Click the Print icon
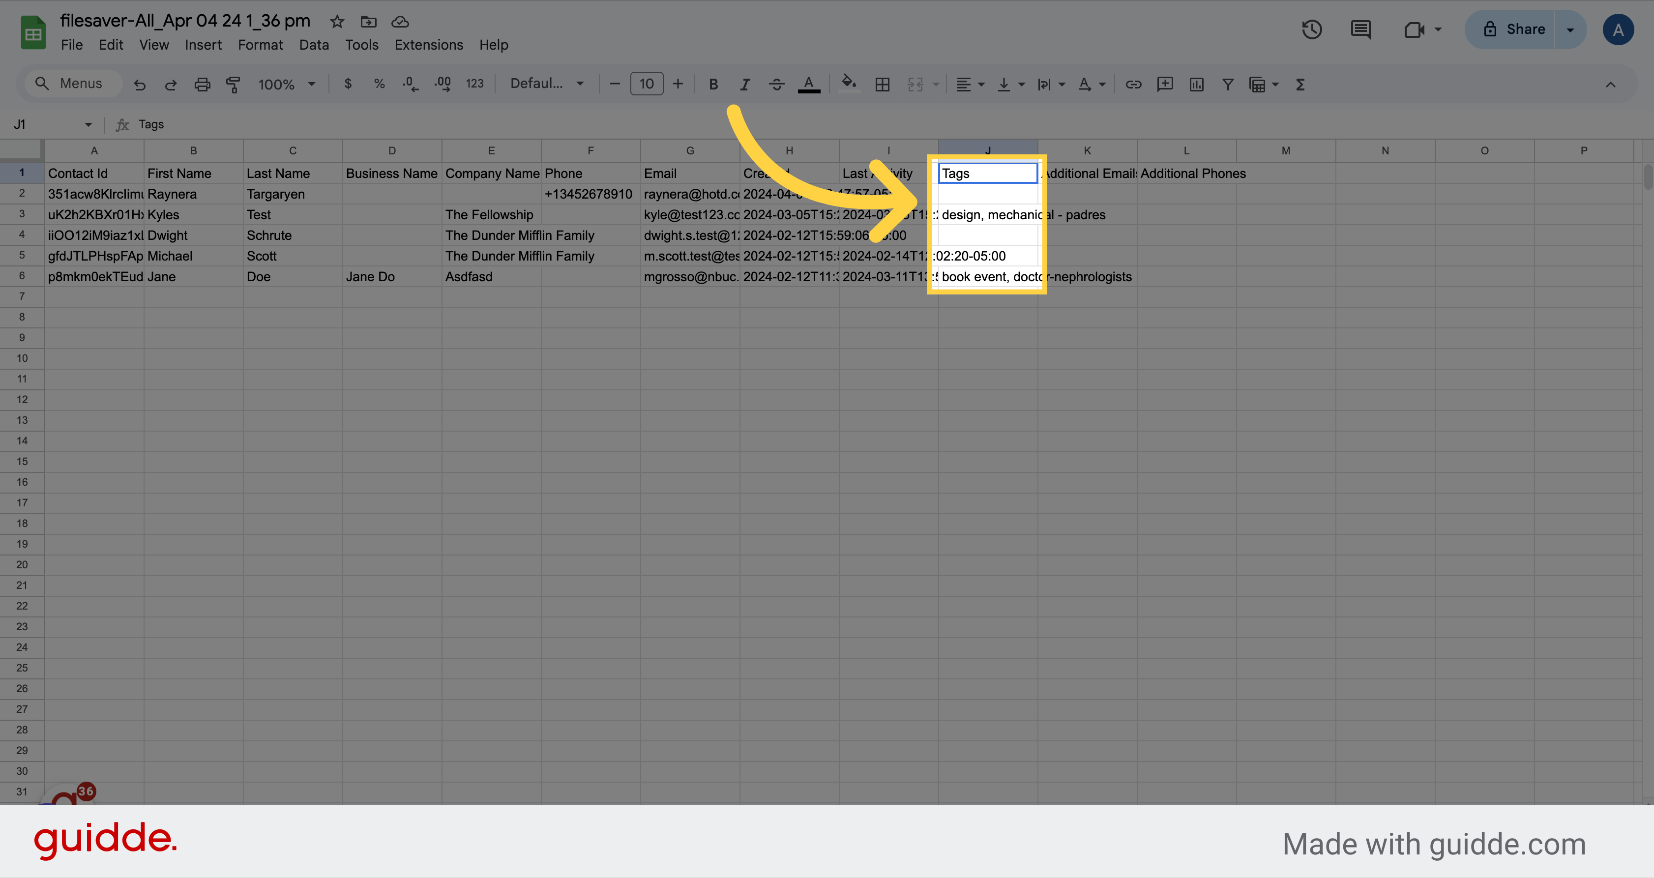Image resolution: width=1654 pixels, height=878 pixels. tap(202, 84)
